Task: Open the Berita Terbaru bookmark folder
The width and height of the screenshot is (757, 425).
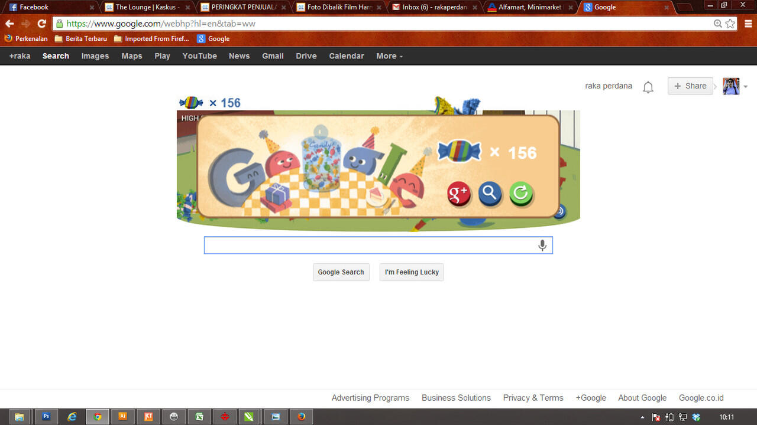Action: pyautogui.click(x=81, y=39)
